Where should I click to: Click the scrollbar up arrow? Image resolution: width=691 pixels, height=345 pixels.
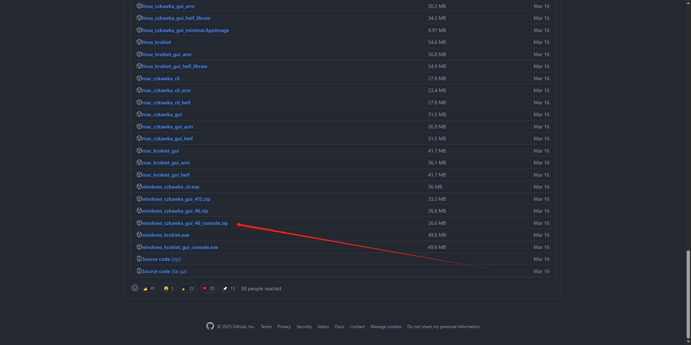tap(688, 3)
